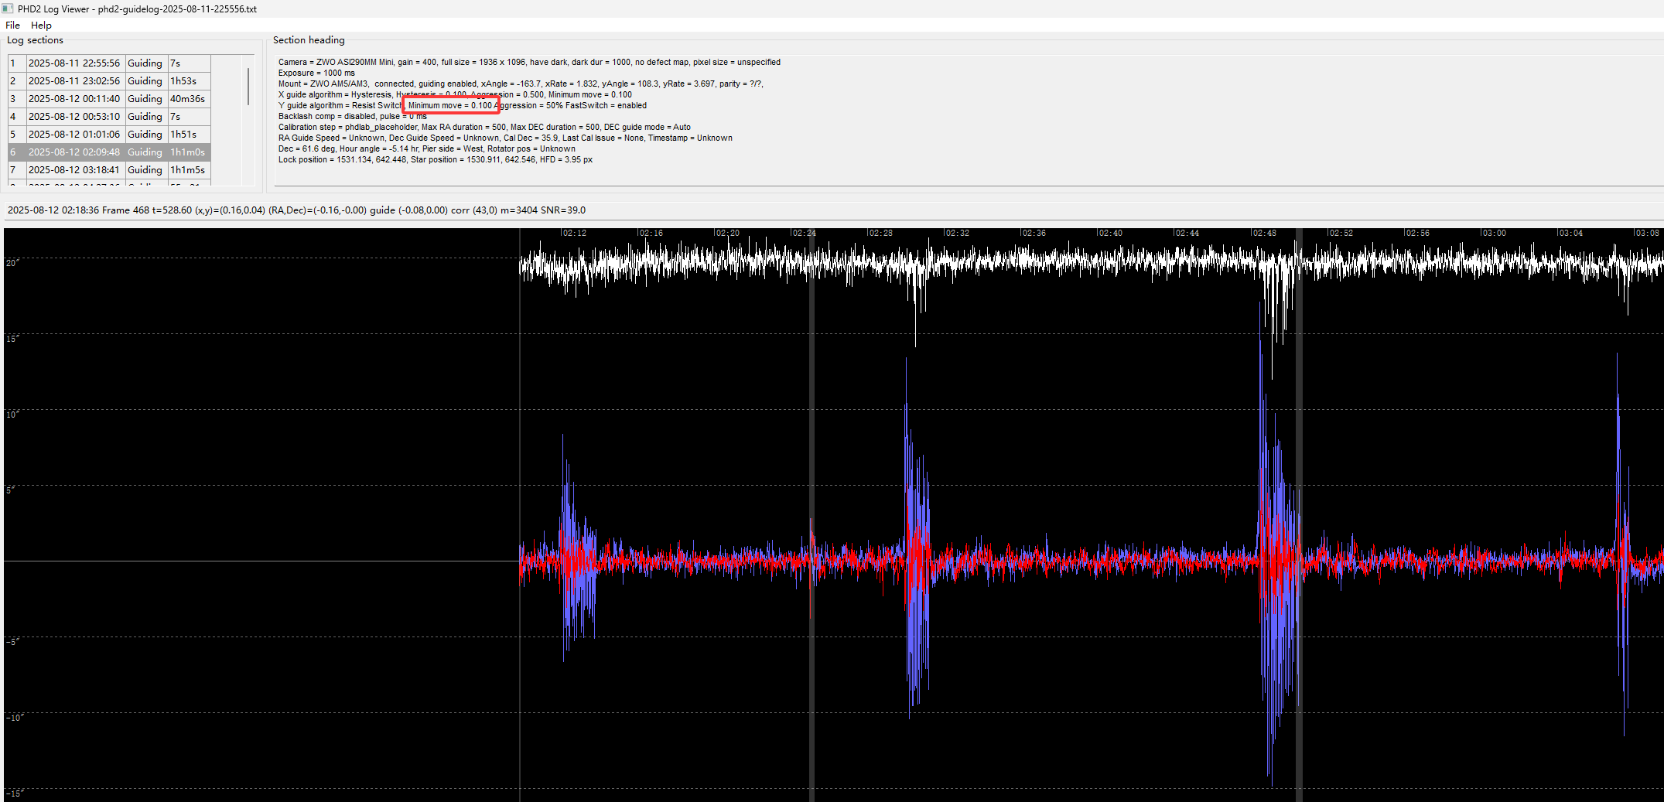Click the Frame 468 status info line
The width and height of the screenshot is (1664, 802).
(296, 210)
